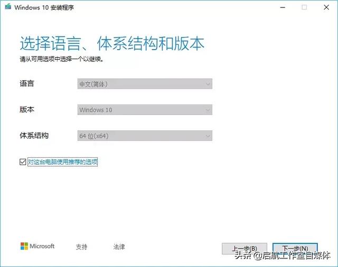Close the Windows 10 安装程序 window
The width and height of the screenshot is (338, 267).
click(326, 7)
